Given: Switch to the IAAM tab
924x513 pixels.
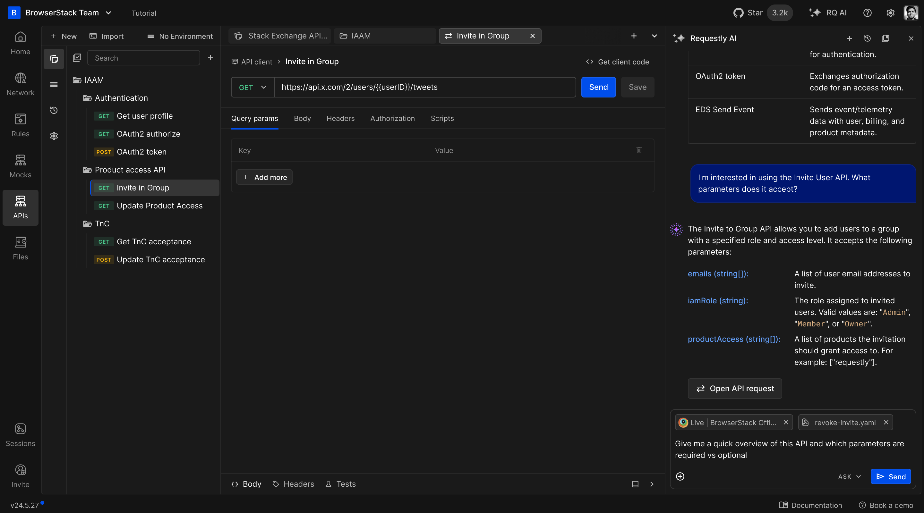Looking at the screenshot, I should point(385,36).
